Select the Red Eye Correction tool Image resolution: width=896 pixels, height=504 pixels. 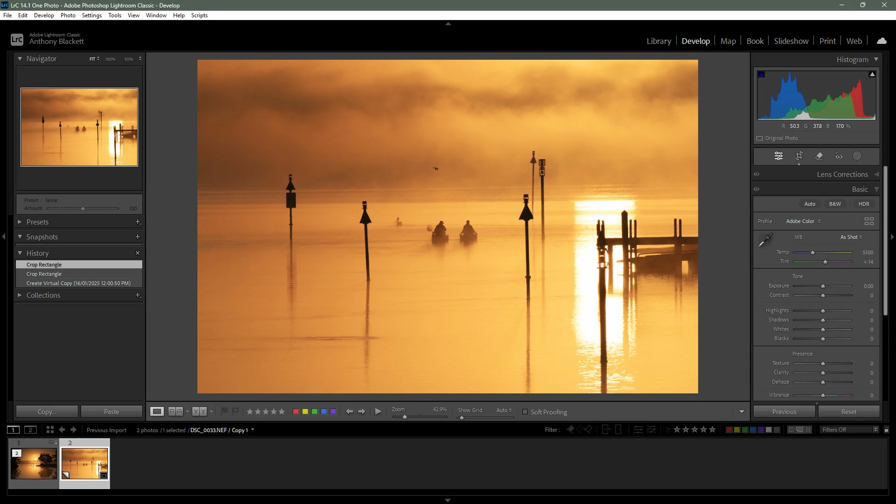[839, 156]
